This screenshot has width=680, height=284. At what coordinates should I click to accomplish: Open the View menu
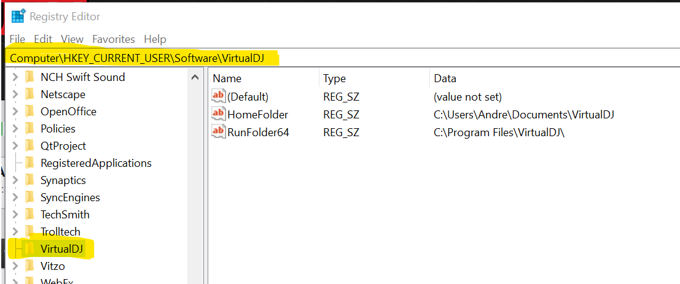click(x=72, y=39)
